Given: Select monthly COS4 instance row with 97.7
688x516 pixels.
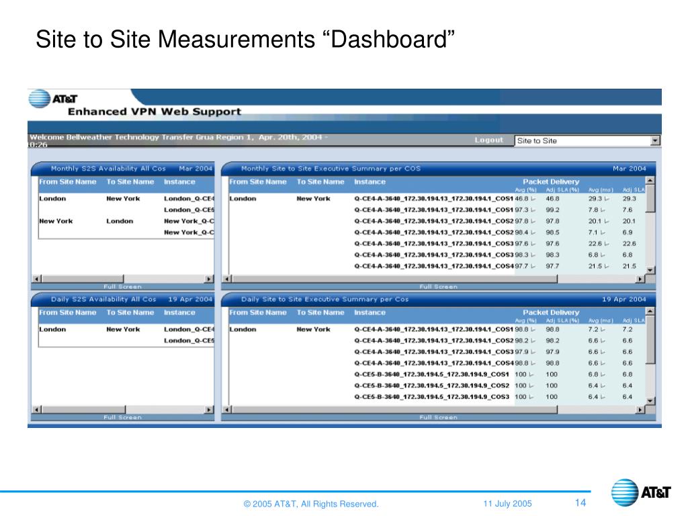Looking at the screenshot, I should coord(434,266).
